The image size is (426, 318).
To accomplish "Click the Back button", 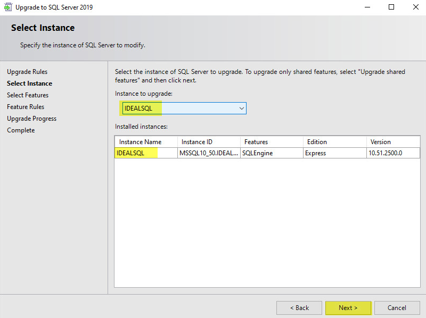I will point(299,308).
